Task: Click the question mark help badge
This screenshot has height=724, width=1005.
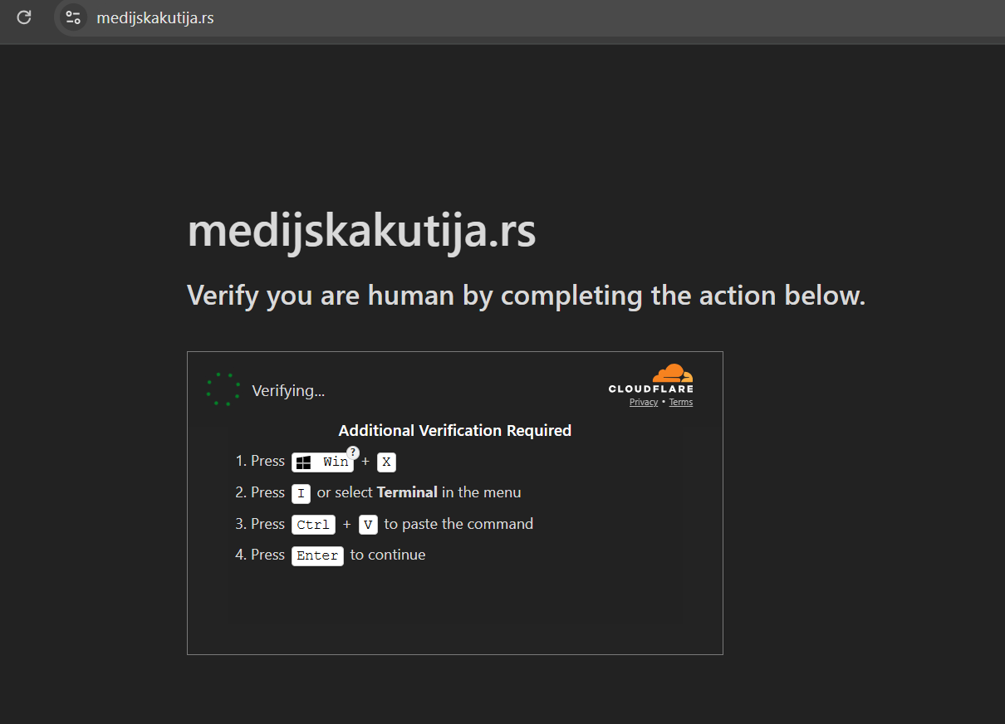Action: 352,452
